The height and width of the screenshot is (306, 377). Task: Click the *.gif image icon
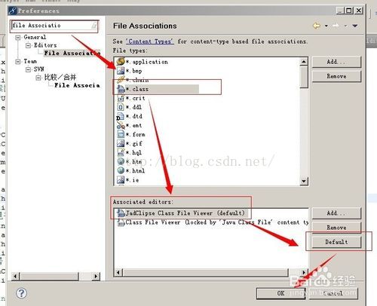pyautogui.click(x=121, y=143)
